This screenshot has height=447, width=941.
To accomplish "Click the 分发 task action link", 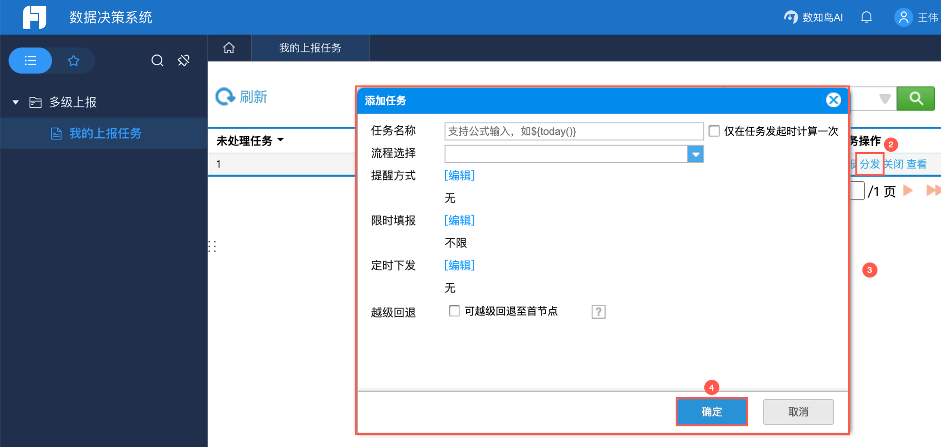I will pyautogui.click(x=870, y=164).
